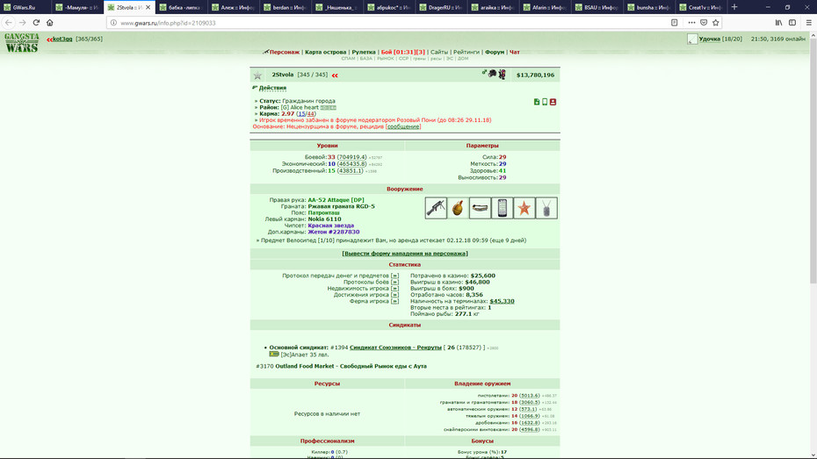817x459 pixels.
Task: Click the kot3gg username link
Action: pyautogui.click(x=62, y=39)
